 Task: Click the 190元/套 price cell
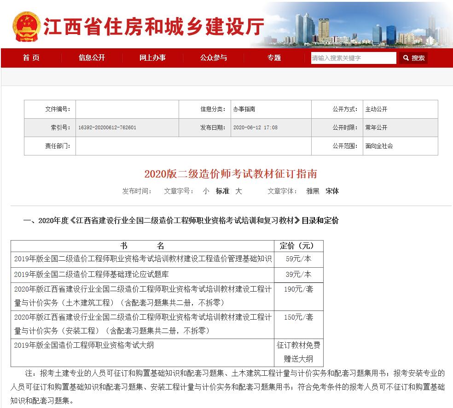coord(298,289)
